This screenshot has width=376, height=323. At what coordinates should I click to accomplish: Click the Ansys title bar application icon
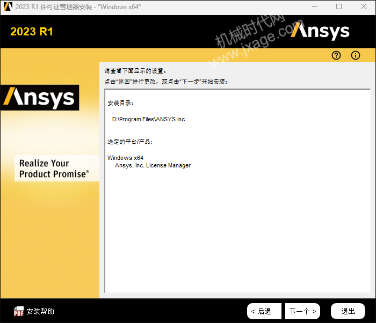[8, 6]
